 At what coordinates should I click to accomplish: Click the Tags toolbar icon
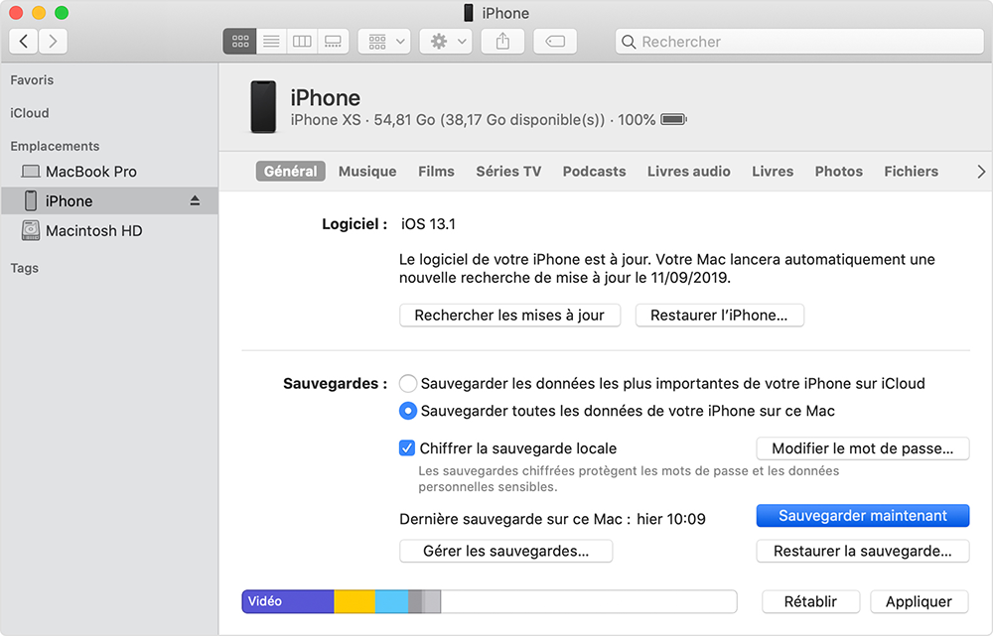tap(555, 42)
